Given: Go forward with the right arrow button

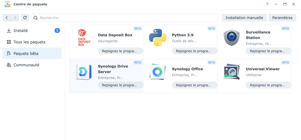Looking at the screenshot, I should 15,18.
